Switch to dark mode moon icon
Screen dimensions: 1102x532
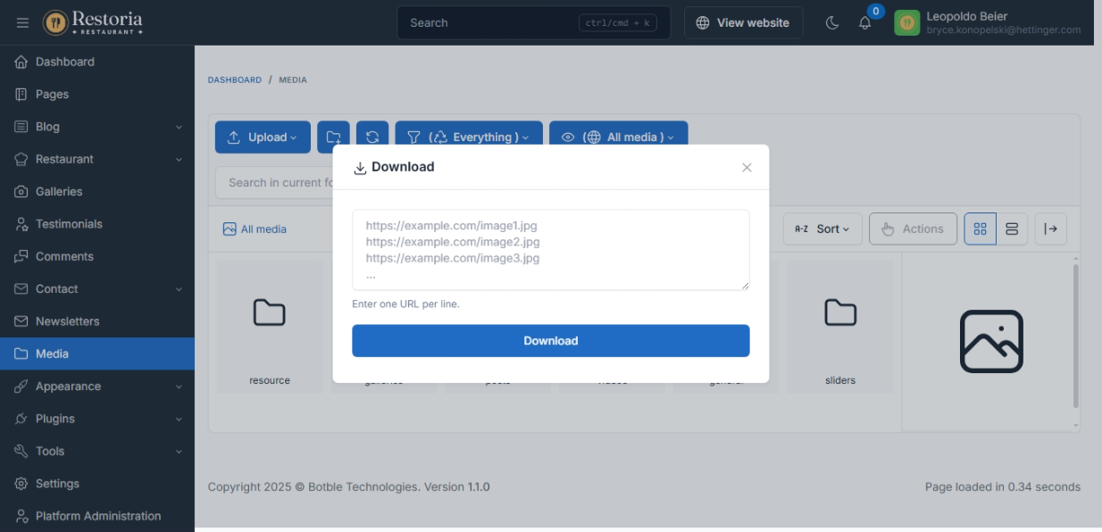point(831,22)
